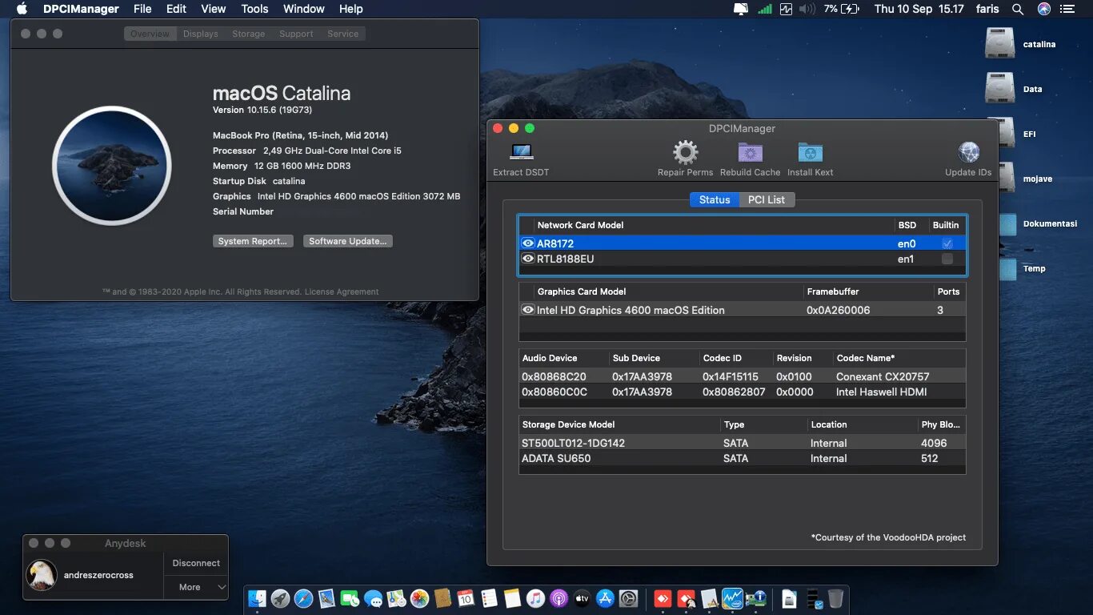Open Finder from the Dock

tap(257, 598)
